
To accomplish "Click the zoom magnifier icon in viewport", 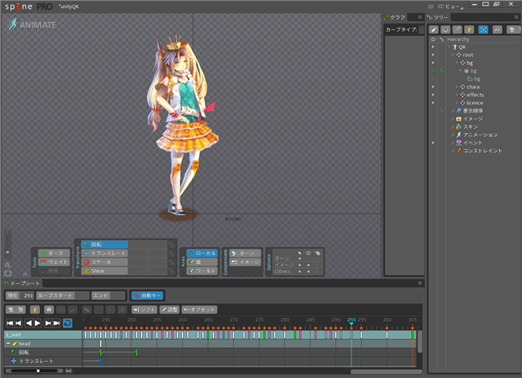I will [x=7, y=265].
